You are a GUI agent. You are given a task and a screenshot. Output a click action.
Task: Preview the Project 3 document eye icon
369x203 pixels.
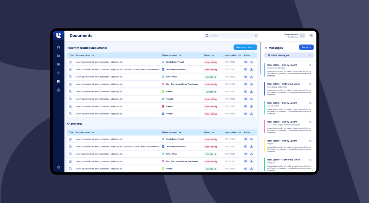[x=246, y=106]
